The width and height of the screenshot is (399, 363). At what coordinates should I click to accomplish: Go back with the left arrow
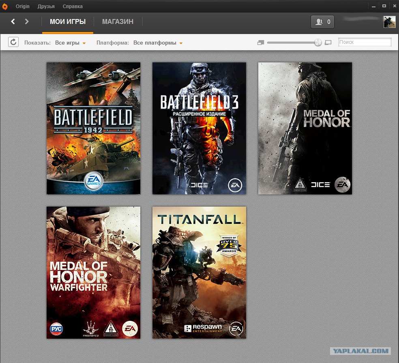click(13, 21)
